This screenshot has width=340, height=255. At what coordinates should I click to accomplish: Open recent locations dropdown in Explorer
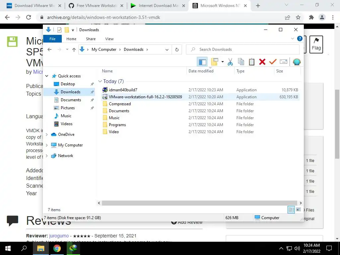(x=67, y=50)
